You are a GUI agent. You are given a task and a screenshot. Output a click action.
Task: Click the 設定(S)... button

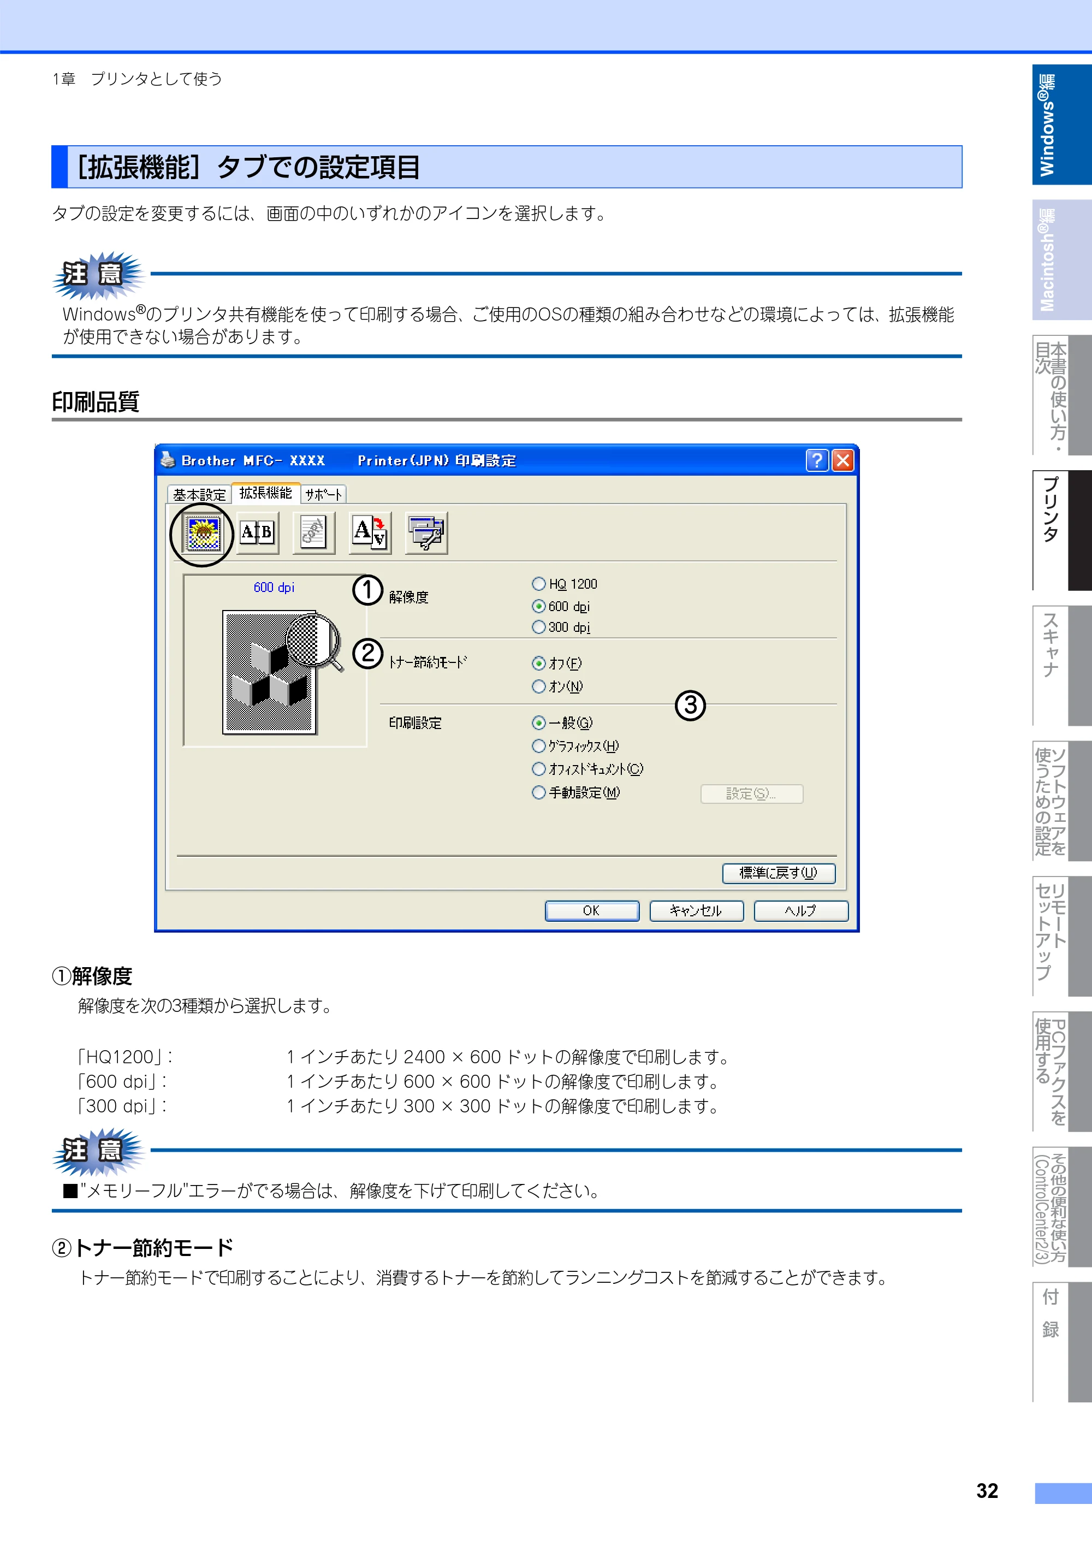click(x=751, y=794)
